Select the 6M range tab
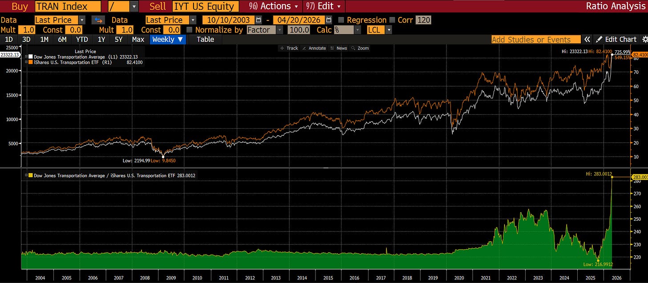 [62, 39]
